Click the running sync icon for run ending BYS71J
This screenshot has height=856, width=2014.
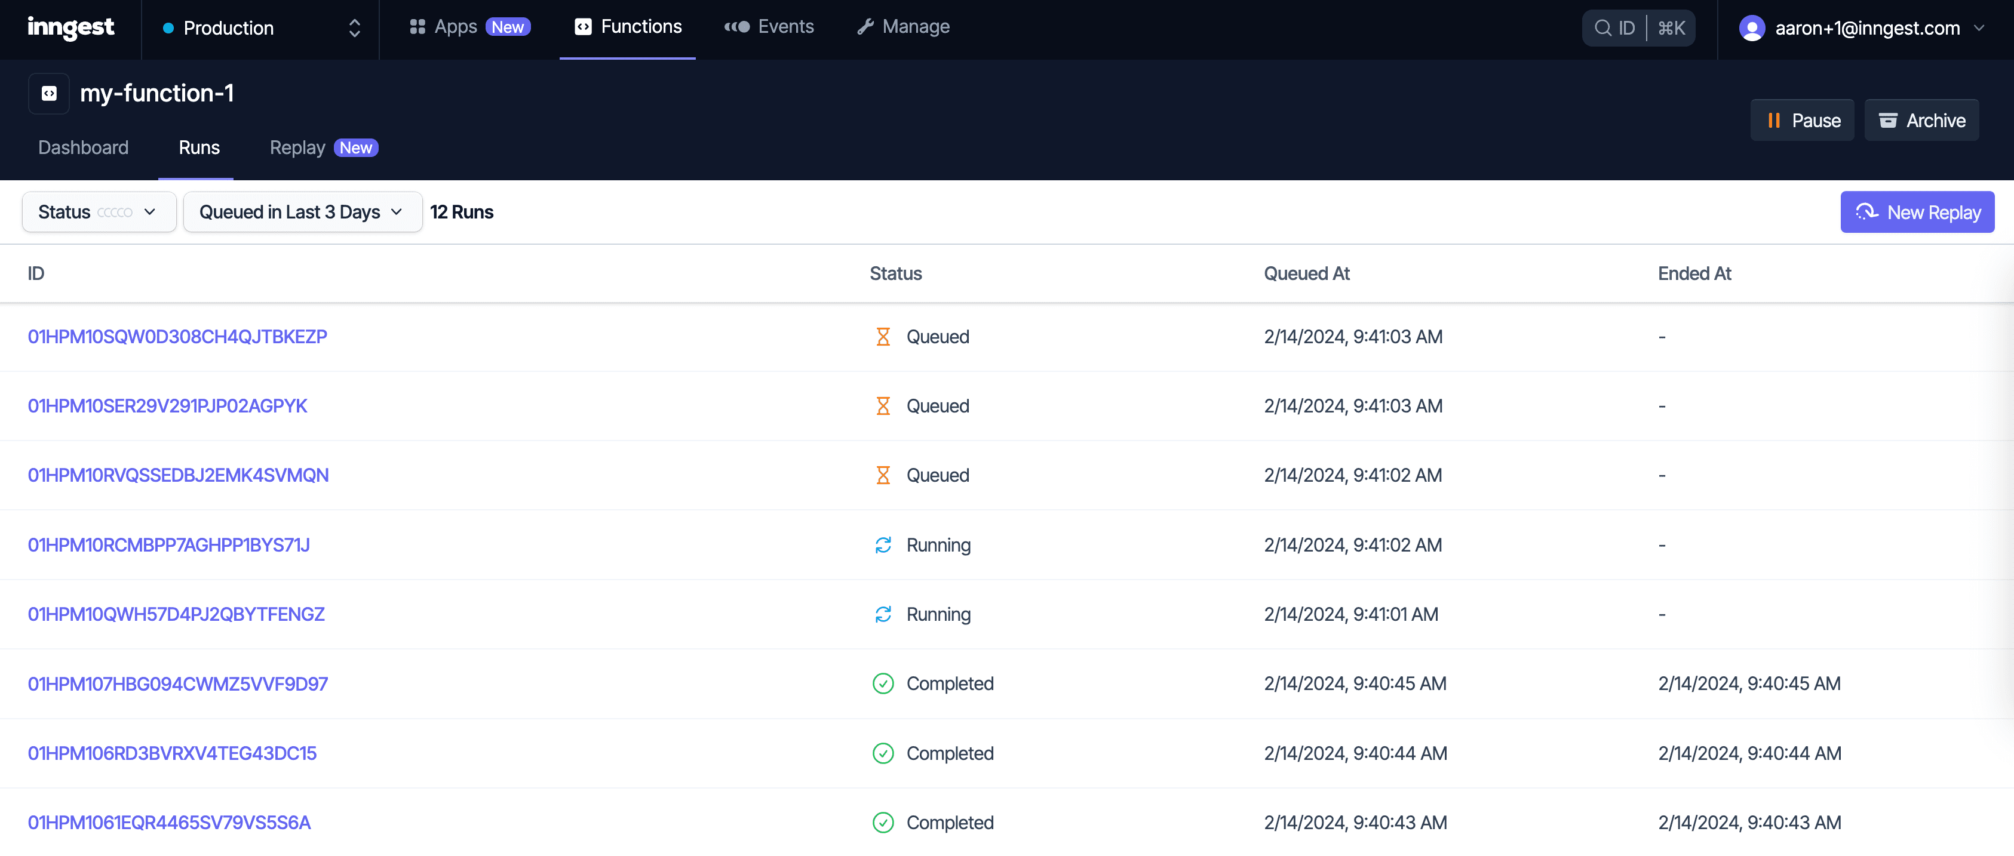[x=883, y=545]
